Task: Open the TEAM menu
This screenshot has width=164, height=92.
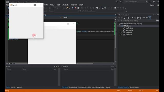Action: (46, 5)
